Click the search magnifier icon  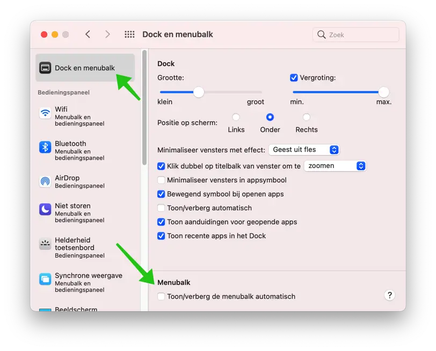click(322, 35)
